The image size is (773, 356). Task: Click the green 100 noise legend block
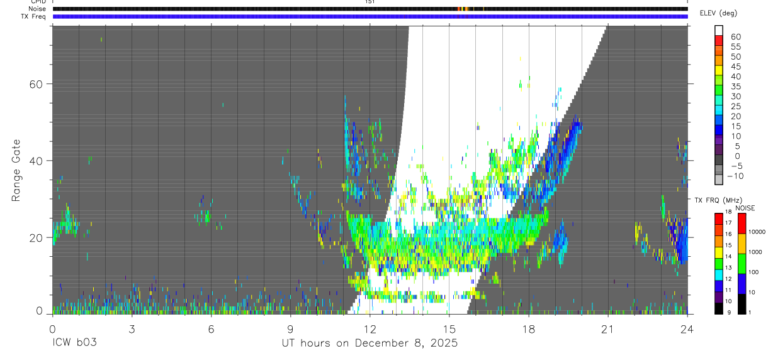coord(742,264)
